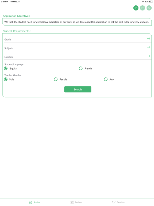Switch language to English with En icon
The height and width of the screenshot is (206, 154).
[x=136, y=8]
